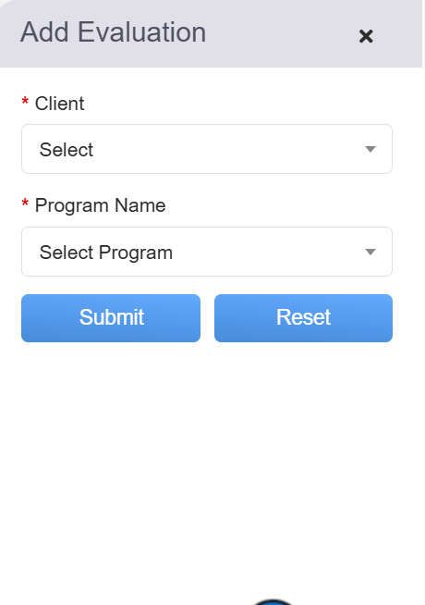Open the Client dropdown

coord(207,149)
